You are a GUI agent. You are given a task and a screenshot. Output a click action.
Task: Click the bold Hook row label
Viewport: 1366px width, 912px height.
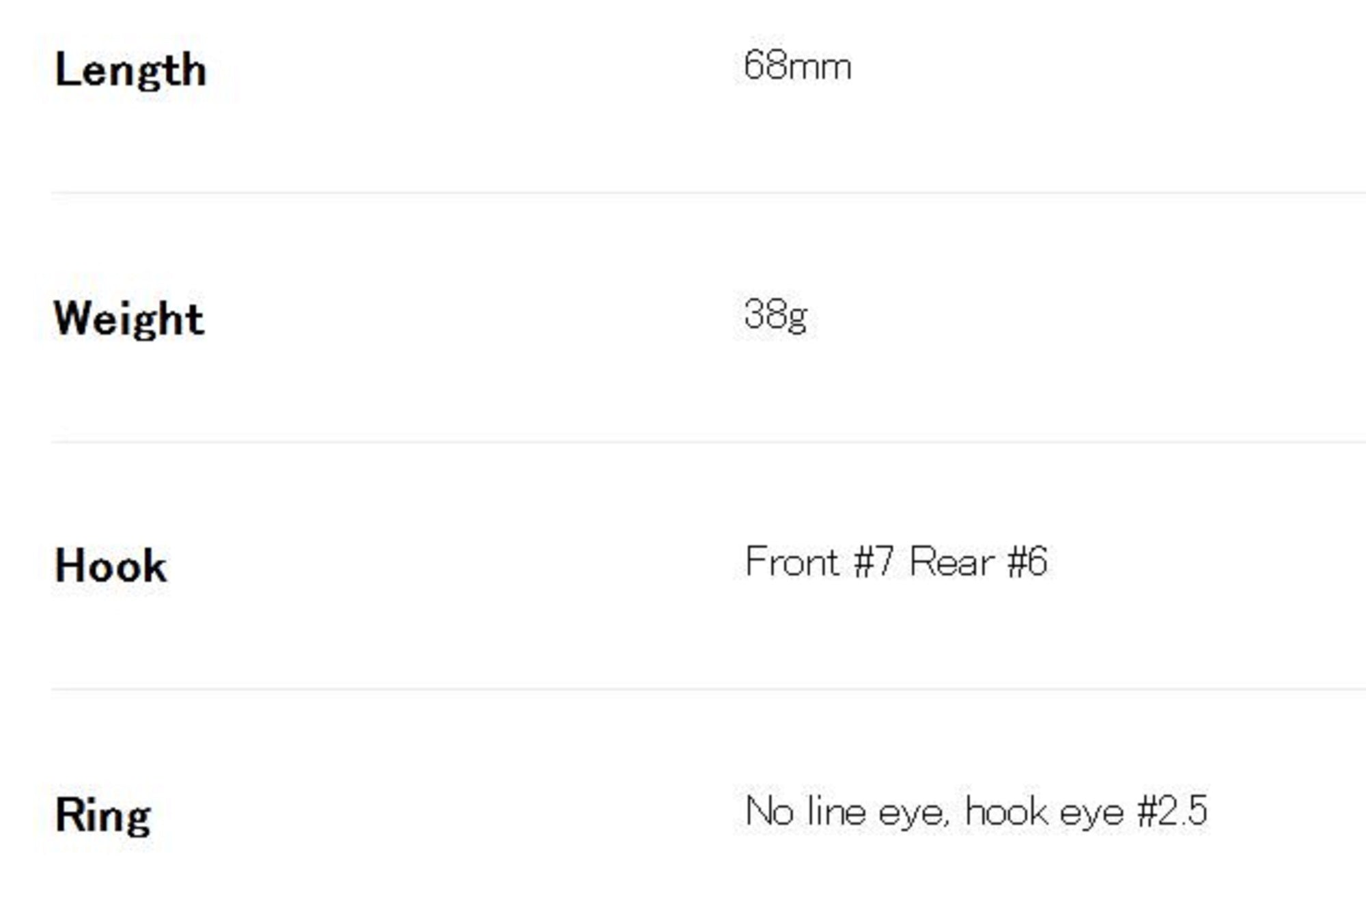[x=111, y=566]
